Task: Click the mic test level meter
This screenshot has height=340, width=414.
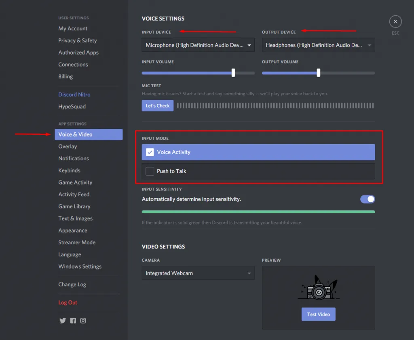Action: point(275,105)
